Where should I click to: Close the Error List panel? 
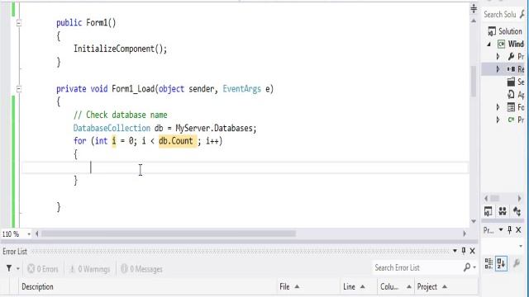pyautogui.click(x=472, y=251)
